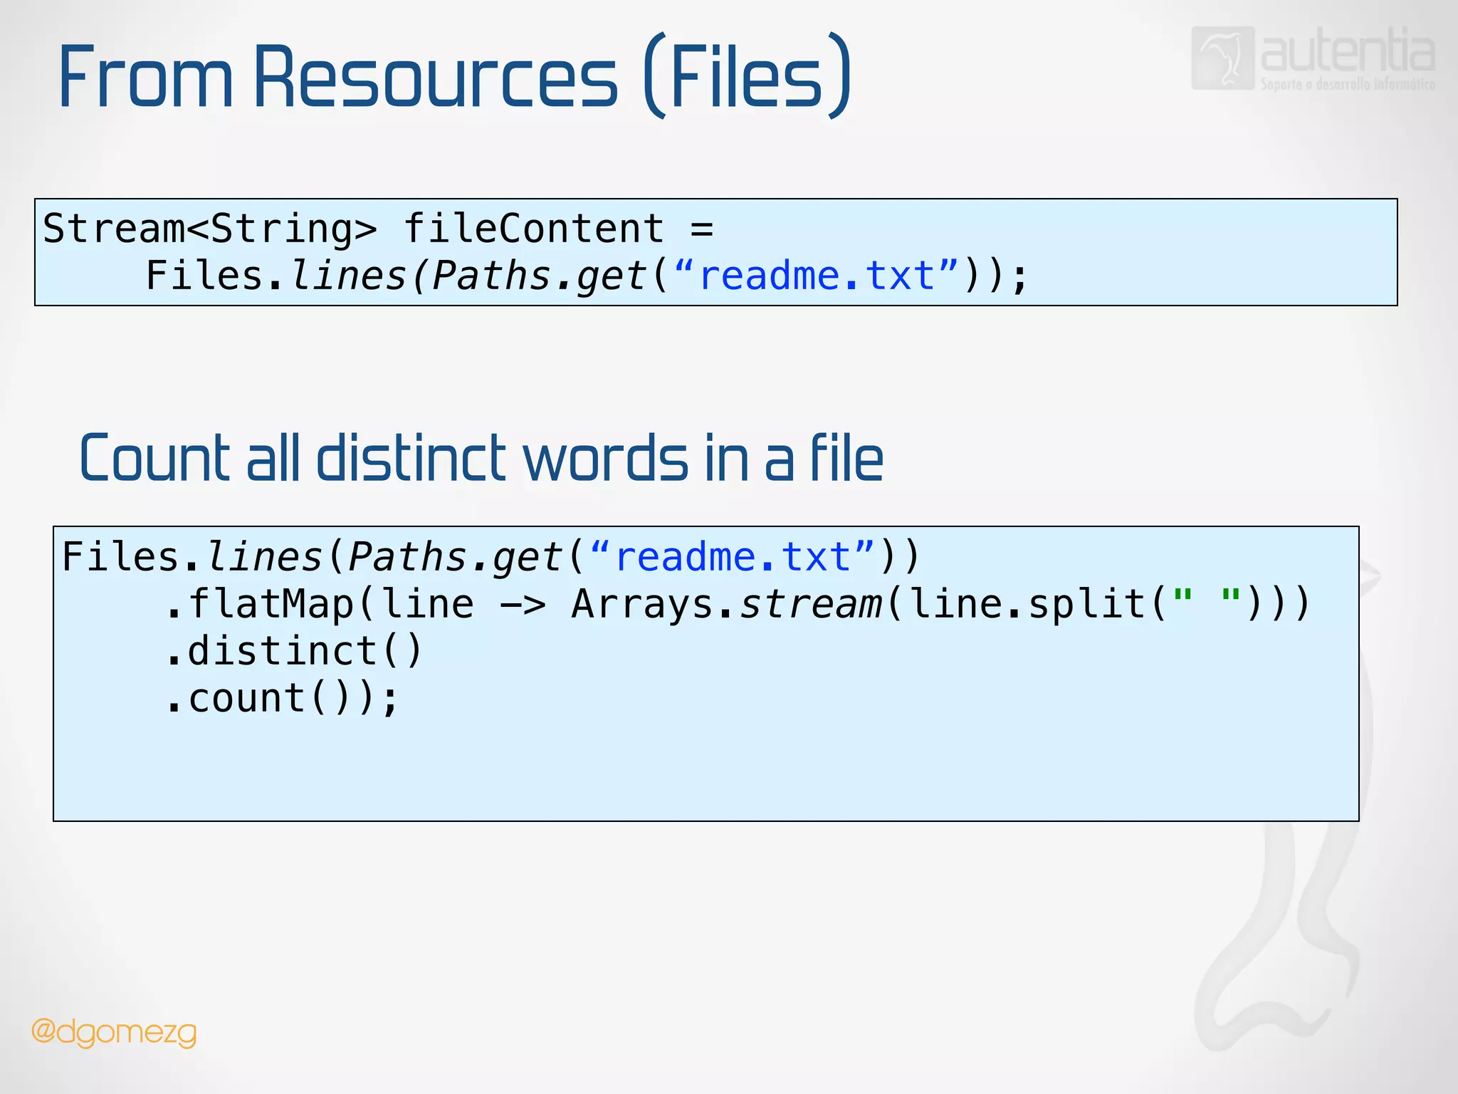Click 'Count all distinct words in a file' heading
1458x1094 pixels.
coord(481,459)
